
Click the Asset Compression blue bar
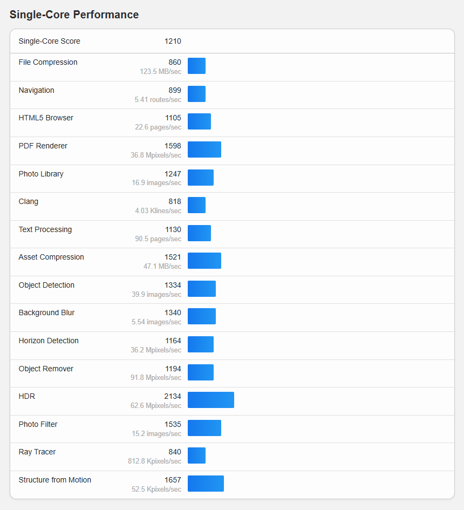[x=204, y=261]
